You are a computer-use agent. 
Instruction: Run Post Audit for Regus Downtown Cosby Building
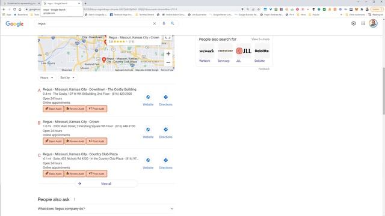(96, 109)
